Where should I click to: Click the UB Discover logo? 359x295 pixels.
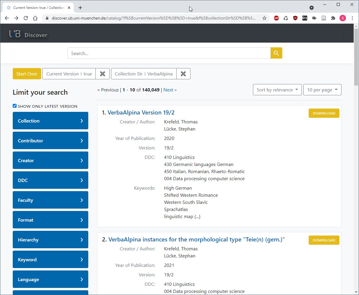28,34
